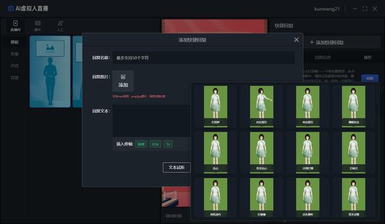This screenshot has height=224, width=385.
Task: Select the 模板 side menu item
Action: point(14,42)
